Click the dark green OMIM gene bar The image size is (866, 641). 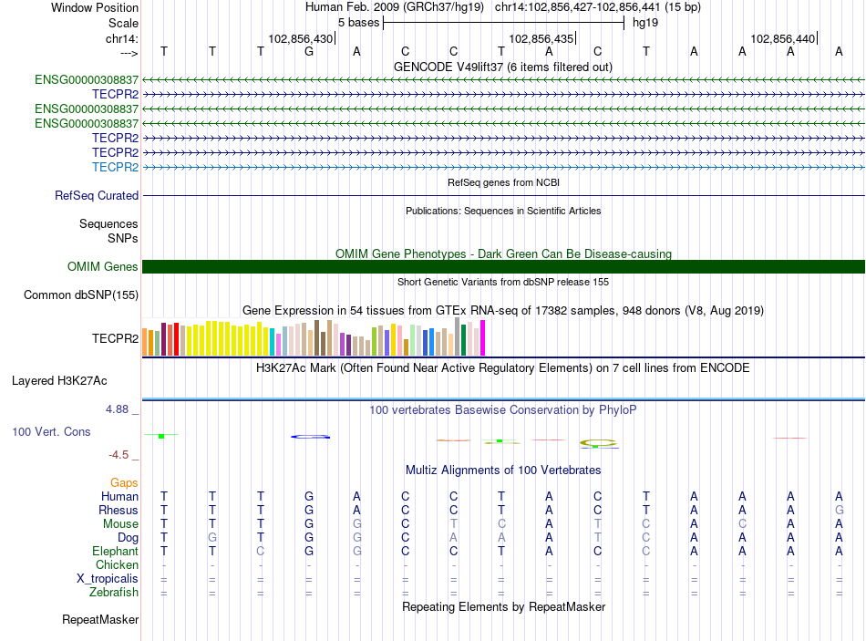(x=503, y=267)
